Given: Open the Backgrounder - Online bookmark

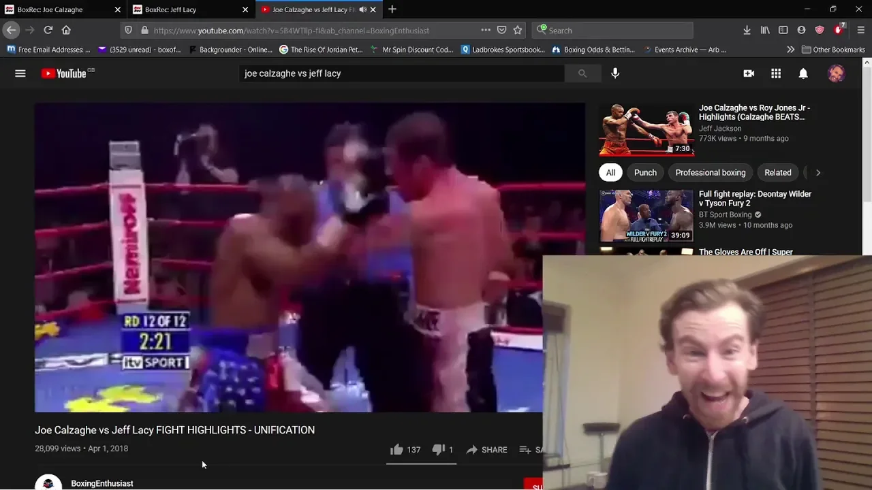Looking at the screenshot, I should pos(230,50).
